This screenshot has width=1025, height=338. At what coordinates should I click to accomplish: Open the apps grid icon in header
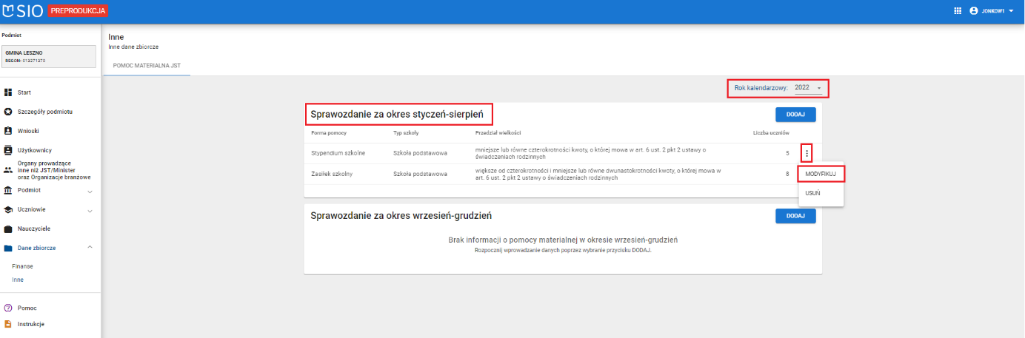pos(957,11)
